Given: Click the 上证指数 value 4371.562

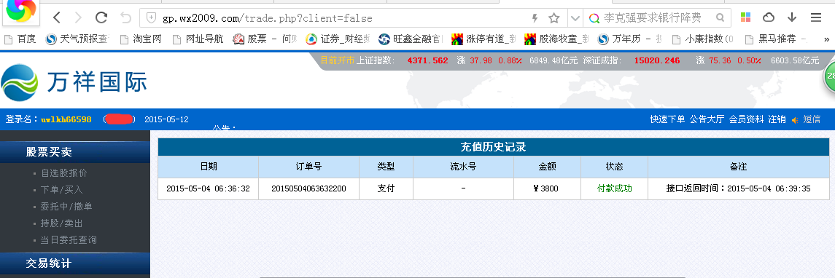Looking at the screenshot, I should point(427,60).
